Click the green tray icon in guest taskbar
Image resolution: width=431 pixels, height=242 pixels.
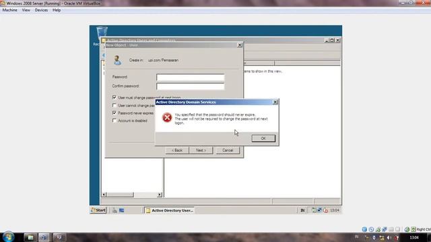point(314,210)
